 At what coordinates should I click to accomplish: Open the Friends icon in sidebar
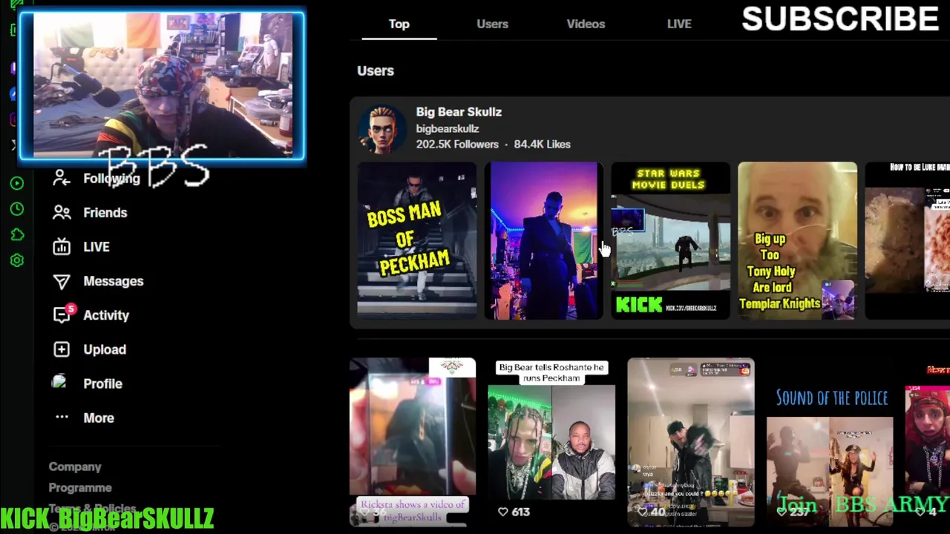click(x=62, y=212)
